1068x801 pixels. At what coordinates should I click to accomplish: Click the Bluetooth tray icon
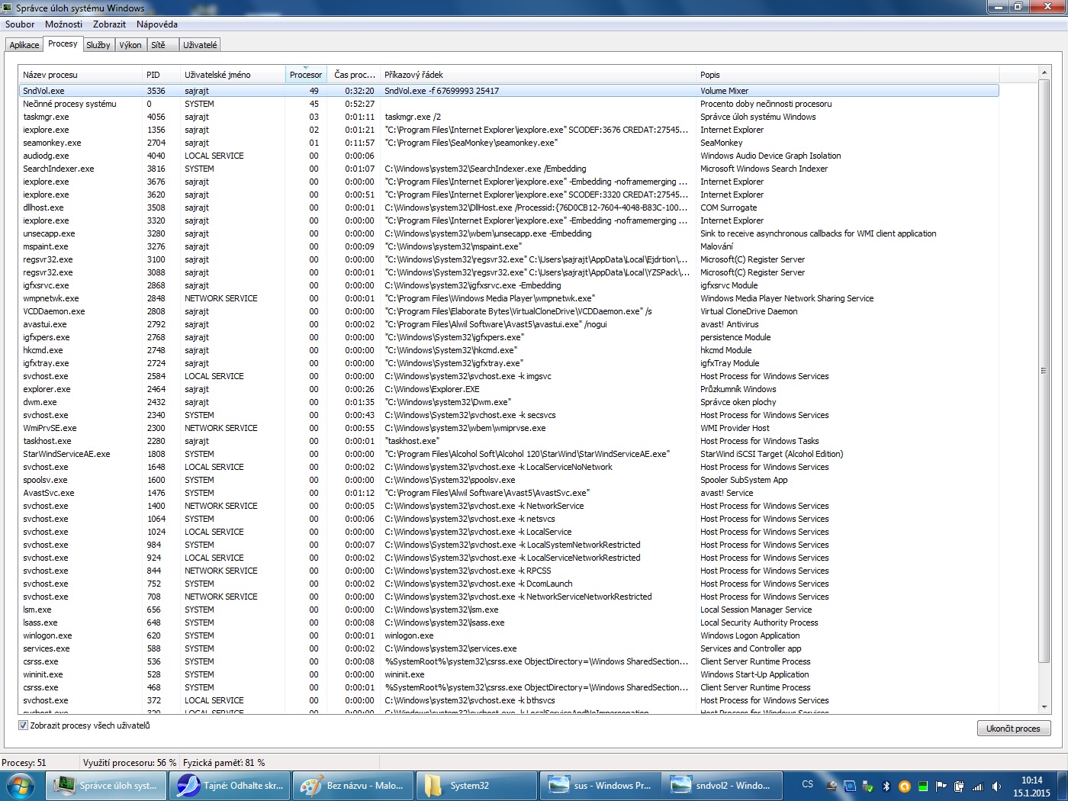886,786
